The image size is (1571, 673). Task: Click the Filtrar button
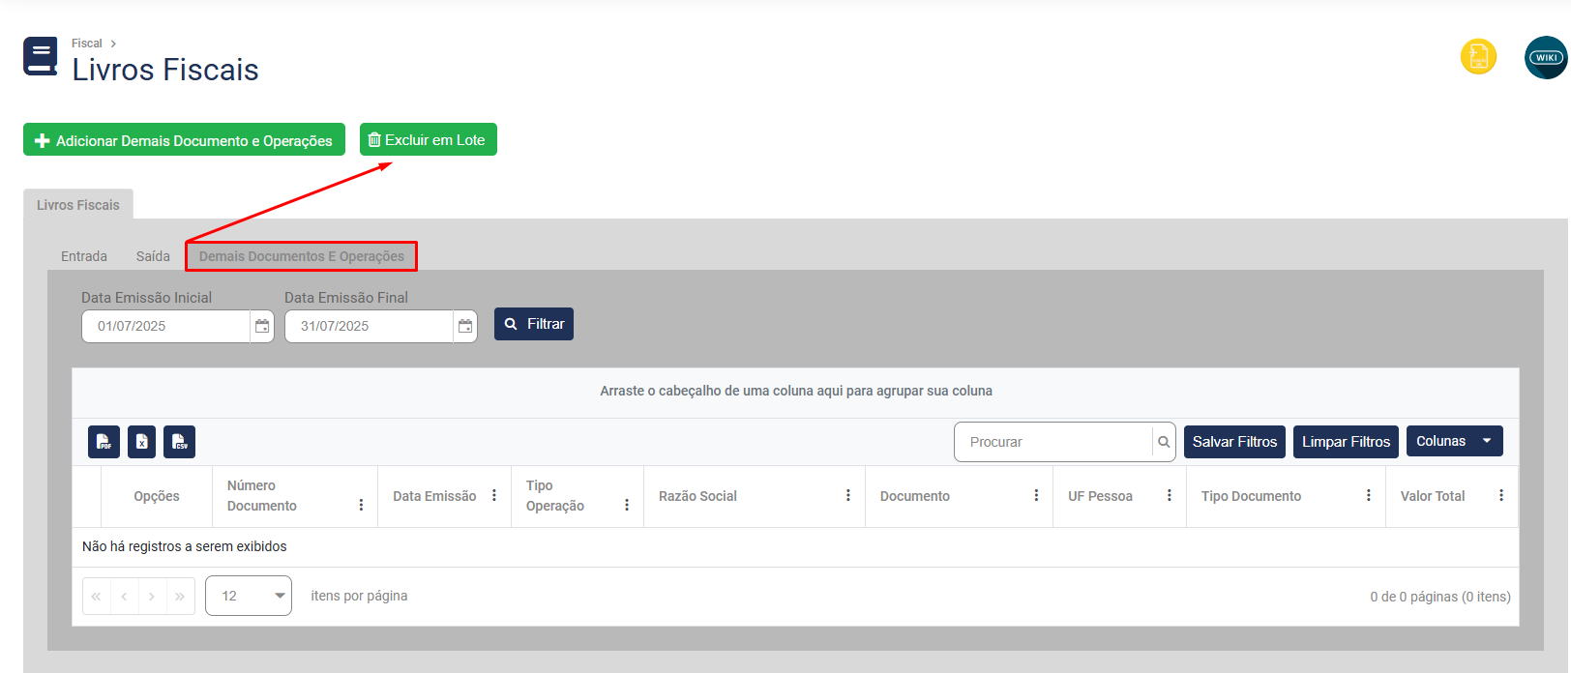pos(534,324)
